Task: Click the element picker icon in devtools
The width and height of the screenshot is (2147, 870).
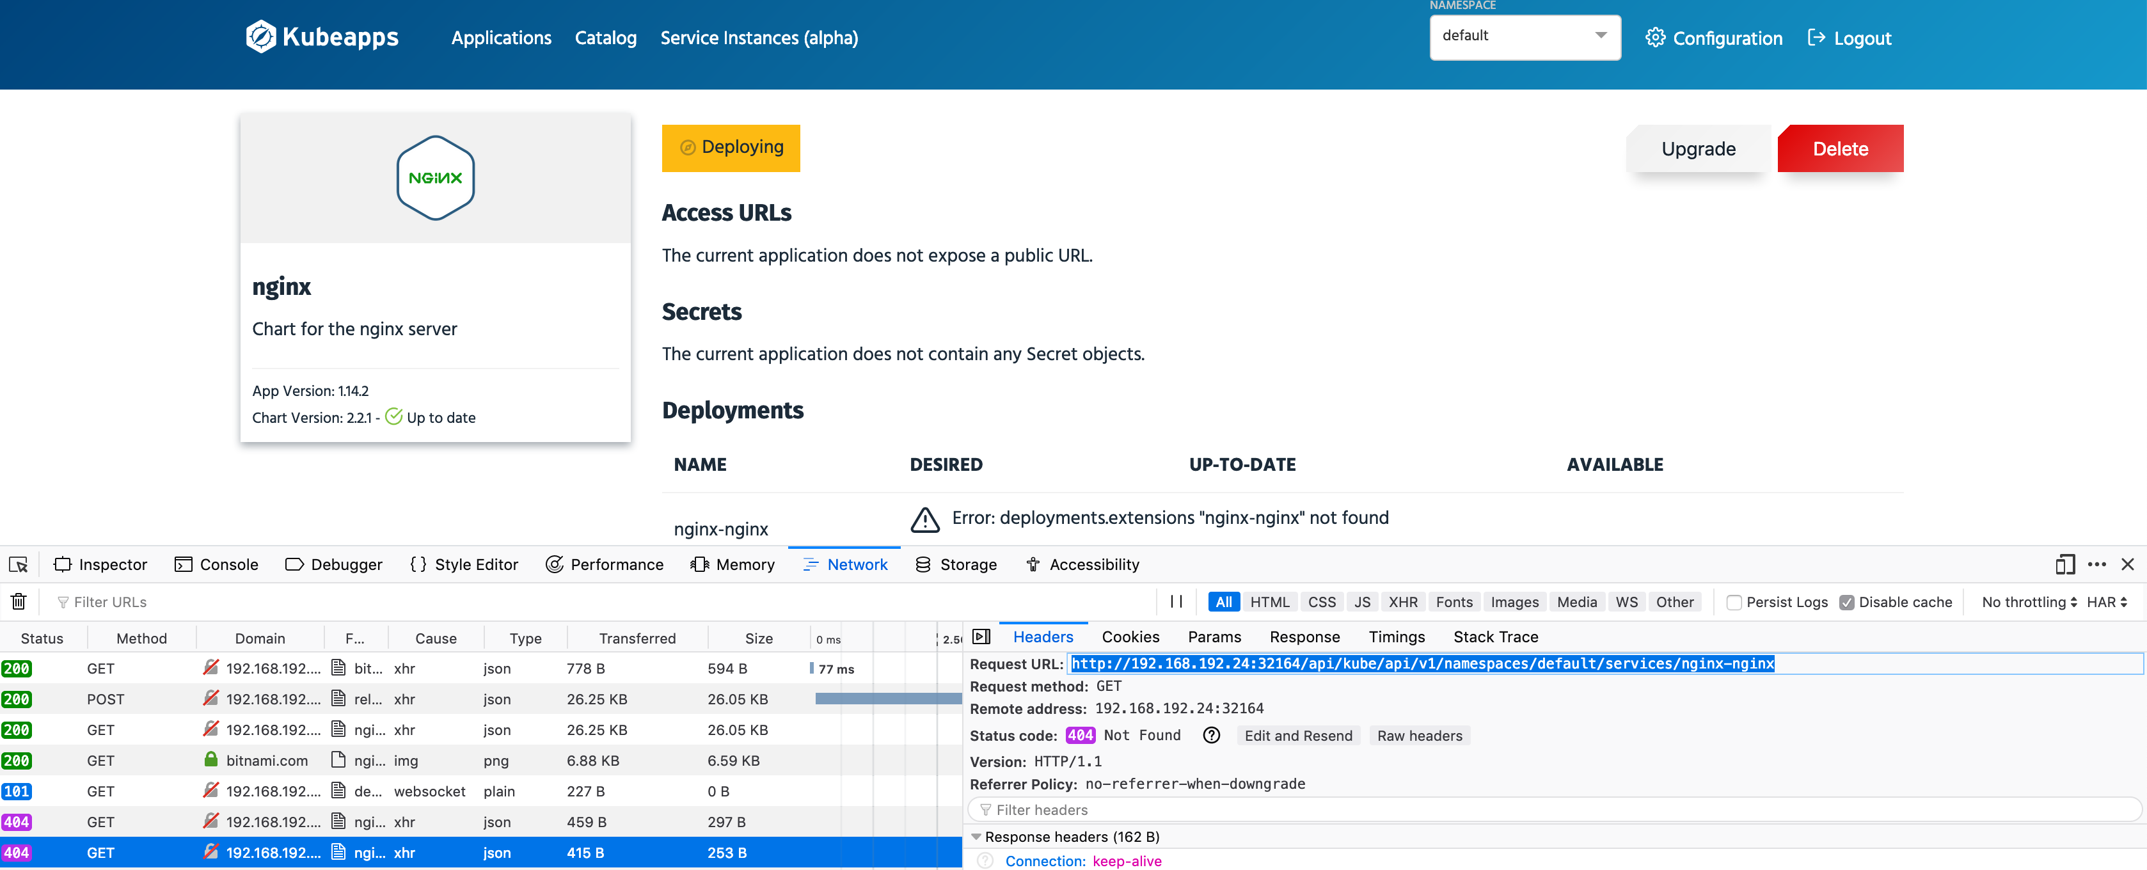Action: (x=19, y=564)
